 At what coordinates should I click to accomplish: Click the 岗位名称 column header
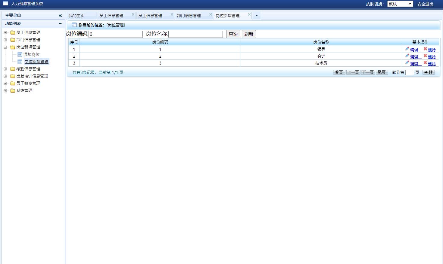coord(321,42)
